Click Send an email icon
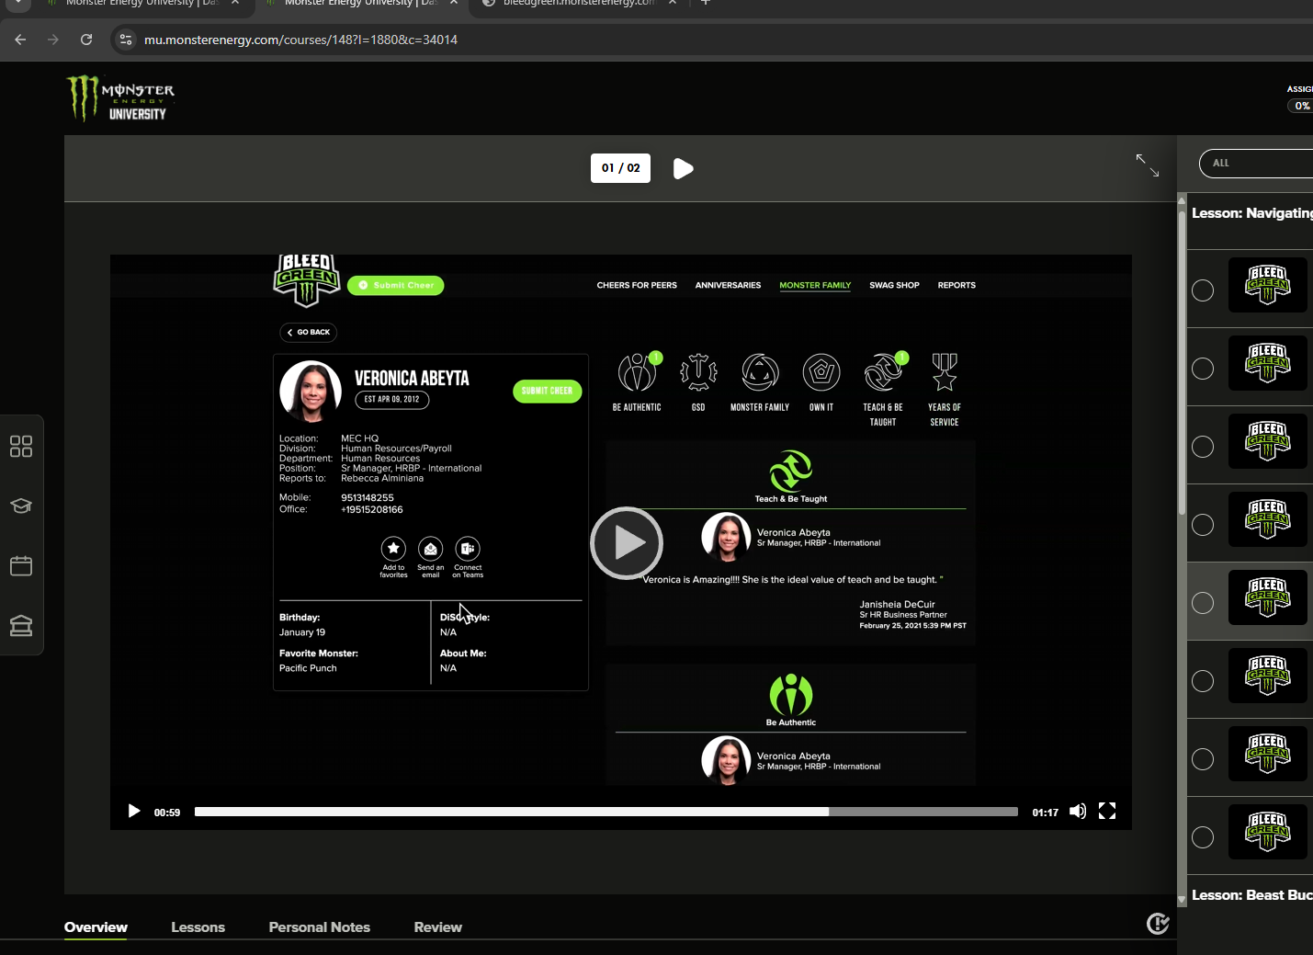1313x955 pixels. pos(431,549)
